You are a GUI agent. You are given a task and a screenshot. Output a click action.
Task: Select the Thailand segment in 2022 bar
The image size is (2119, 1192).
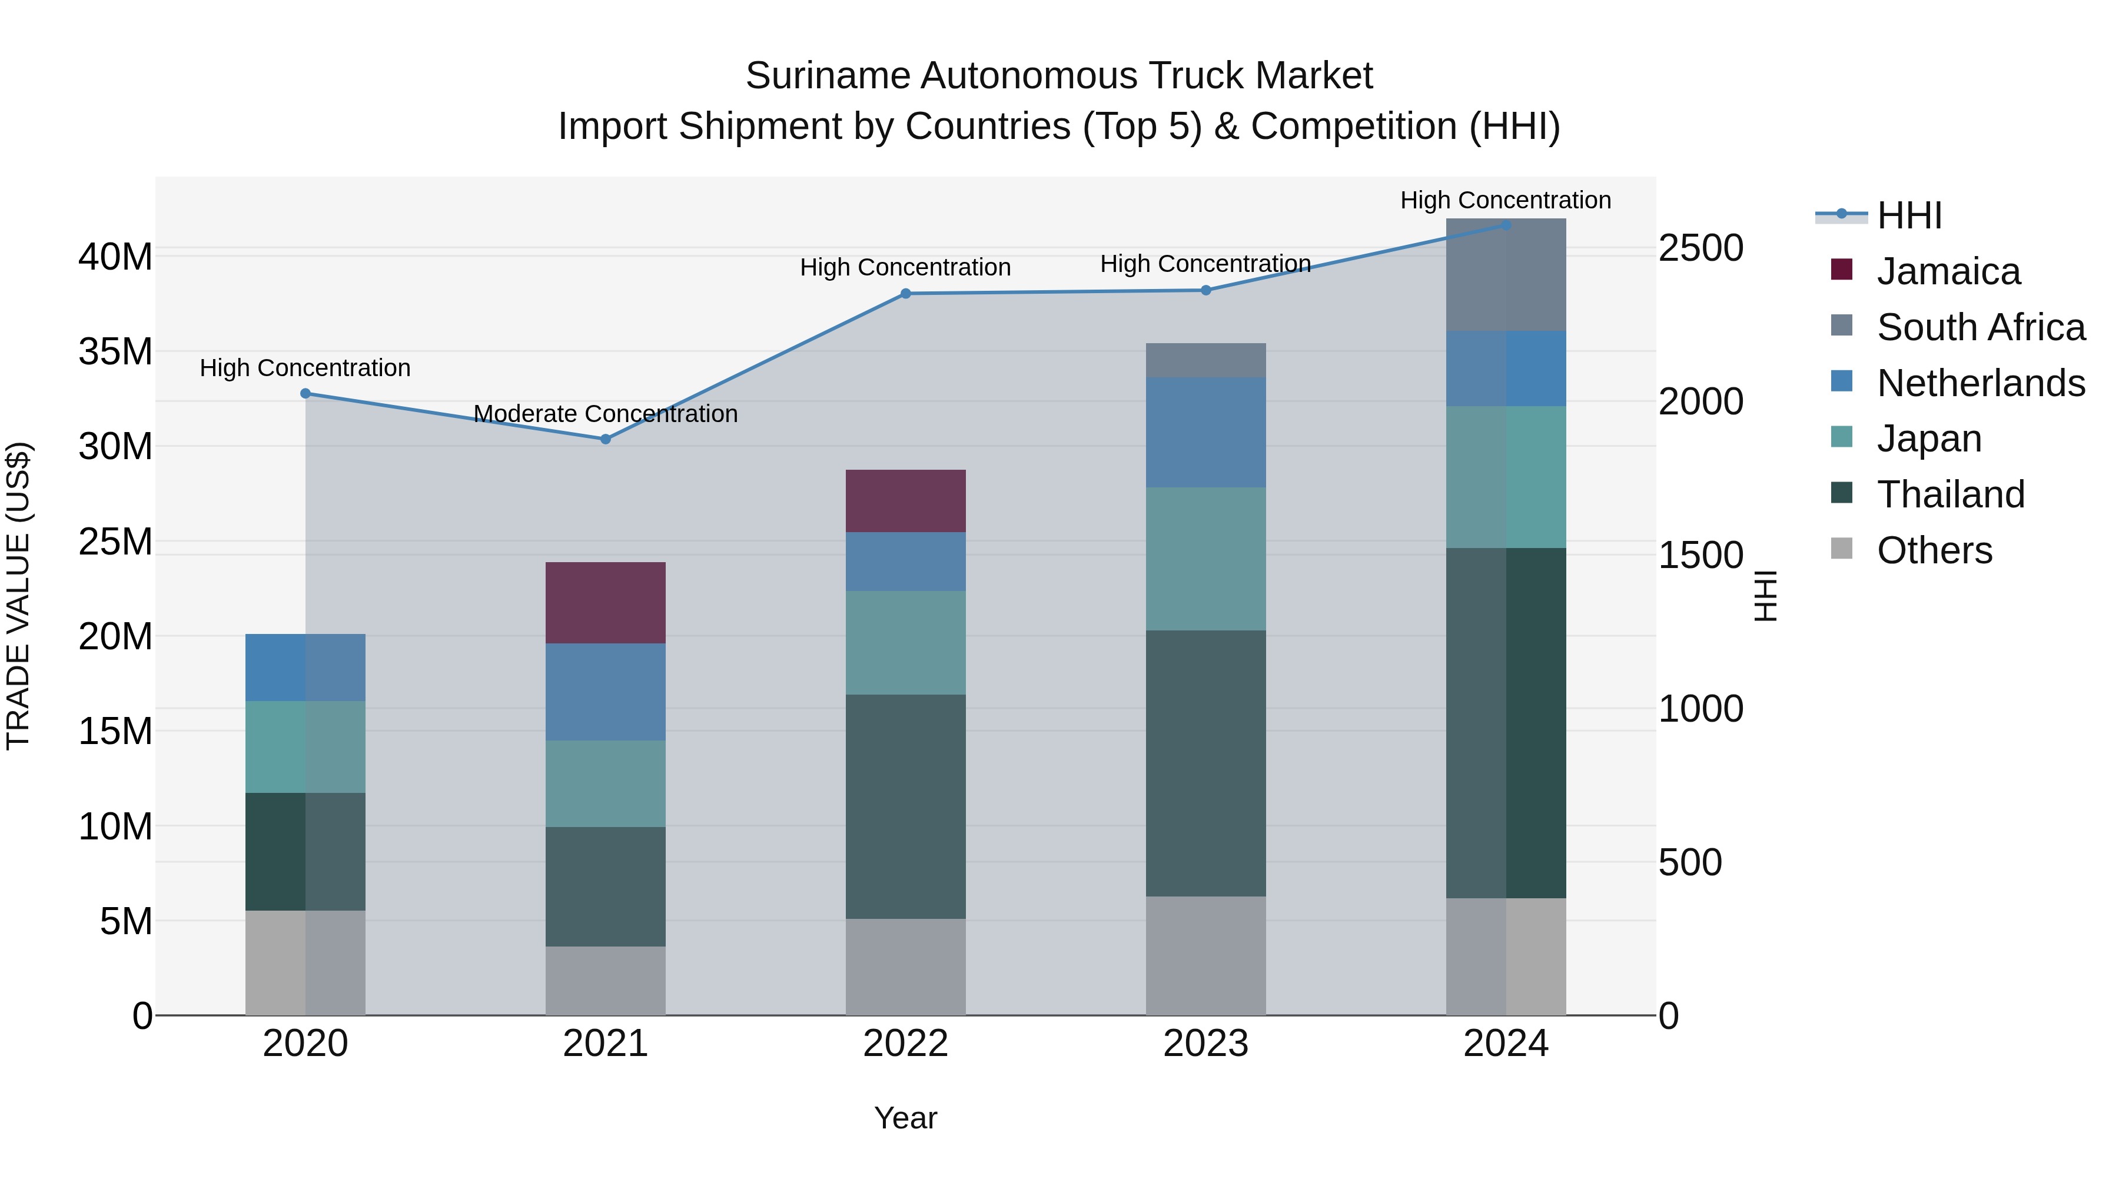906,807
